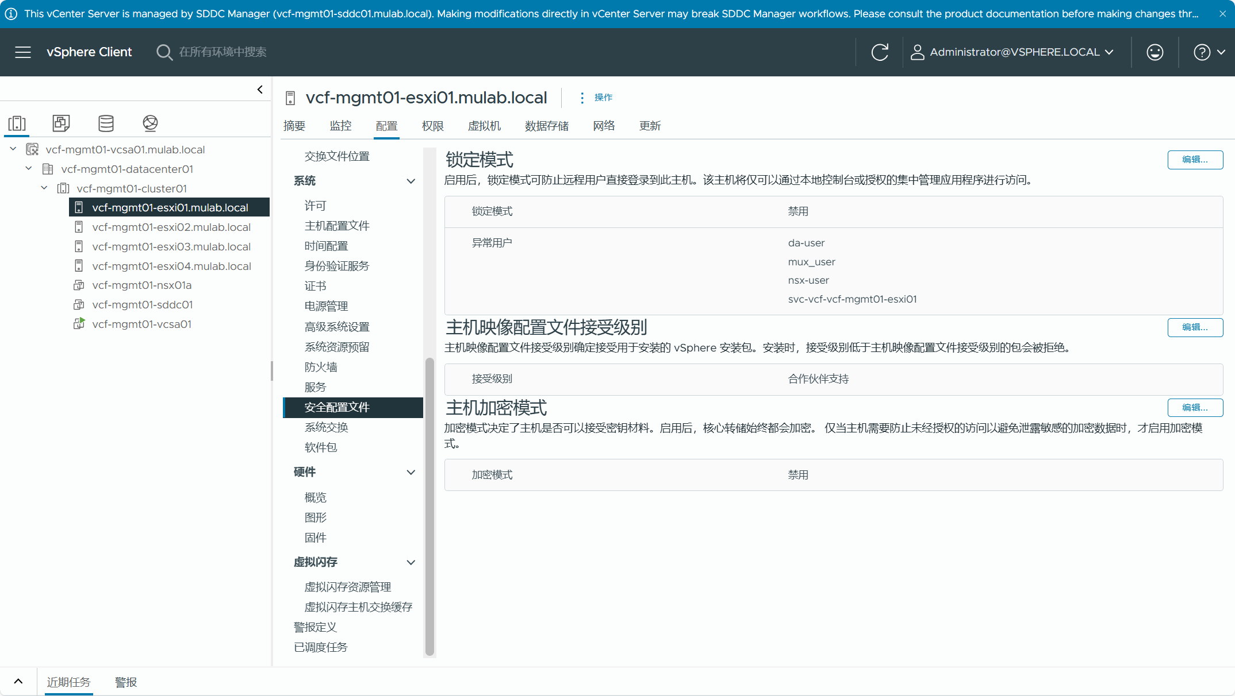
Task: Click the vSphere Client title
Action: [89, 52]
